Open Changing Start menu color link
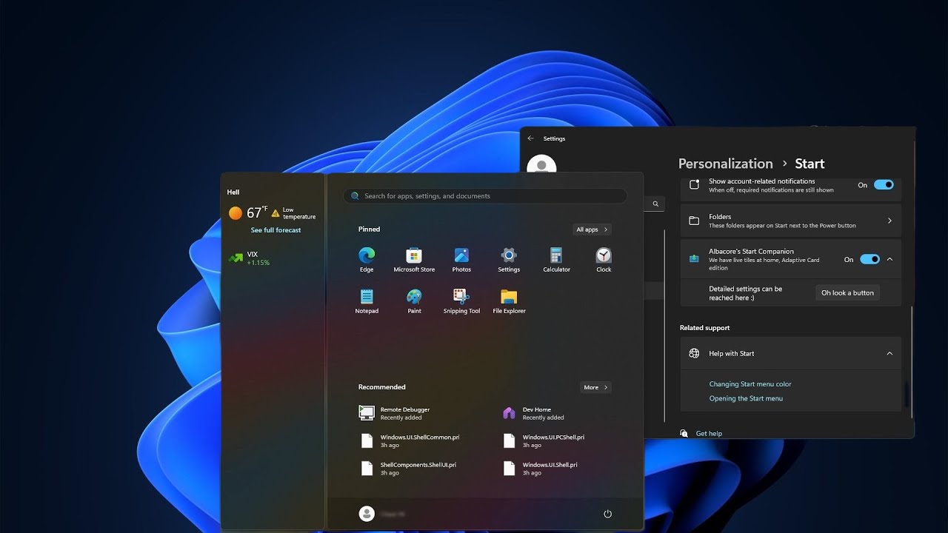This screenshot has height=533, width=948. (750, 384)
